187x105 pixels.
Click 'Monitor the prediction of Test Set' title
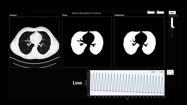coord(86,13)
